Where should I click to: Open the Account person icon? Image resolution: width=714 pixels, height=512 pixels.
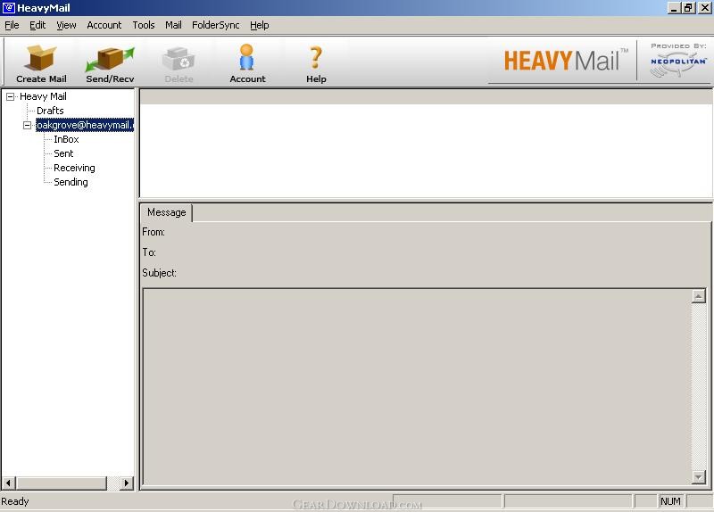[x=247, y=57]
